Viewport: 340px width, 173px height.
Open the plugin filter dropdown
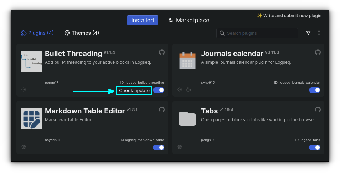coord(308,33)
